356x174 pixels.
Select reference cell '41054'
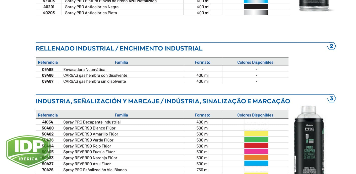48,122
